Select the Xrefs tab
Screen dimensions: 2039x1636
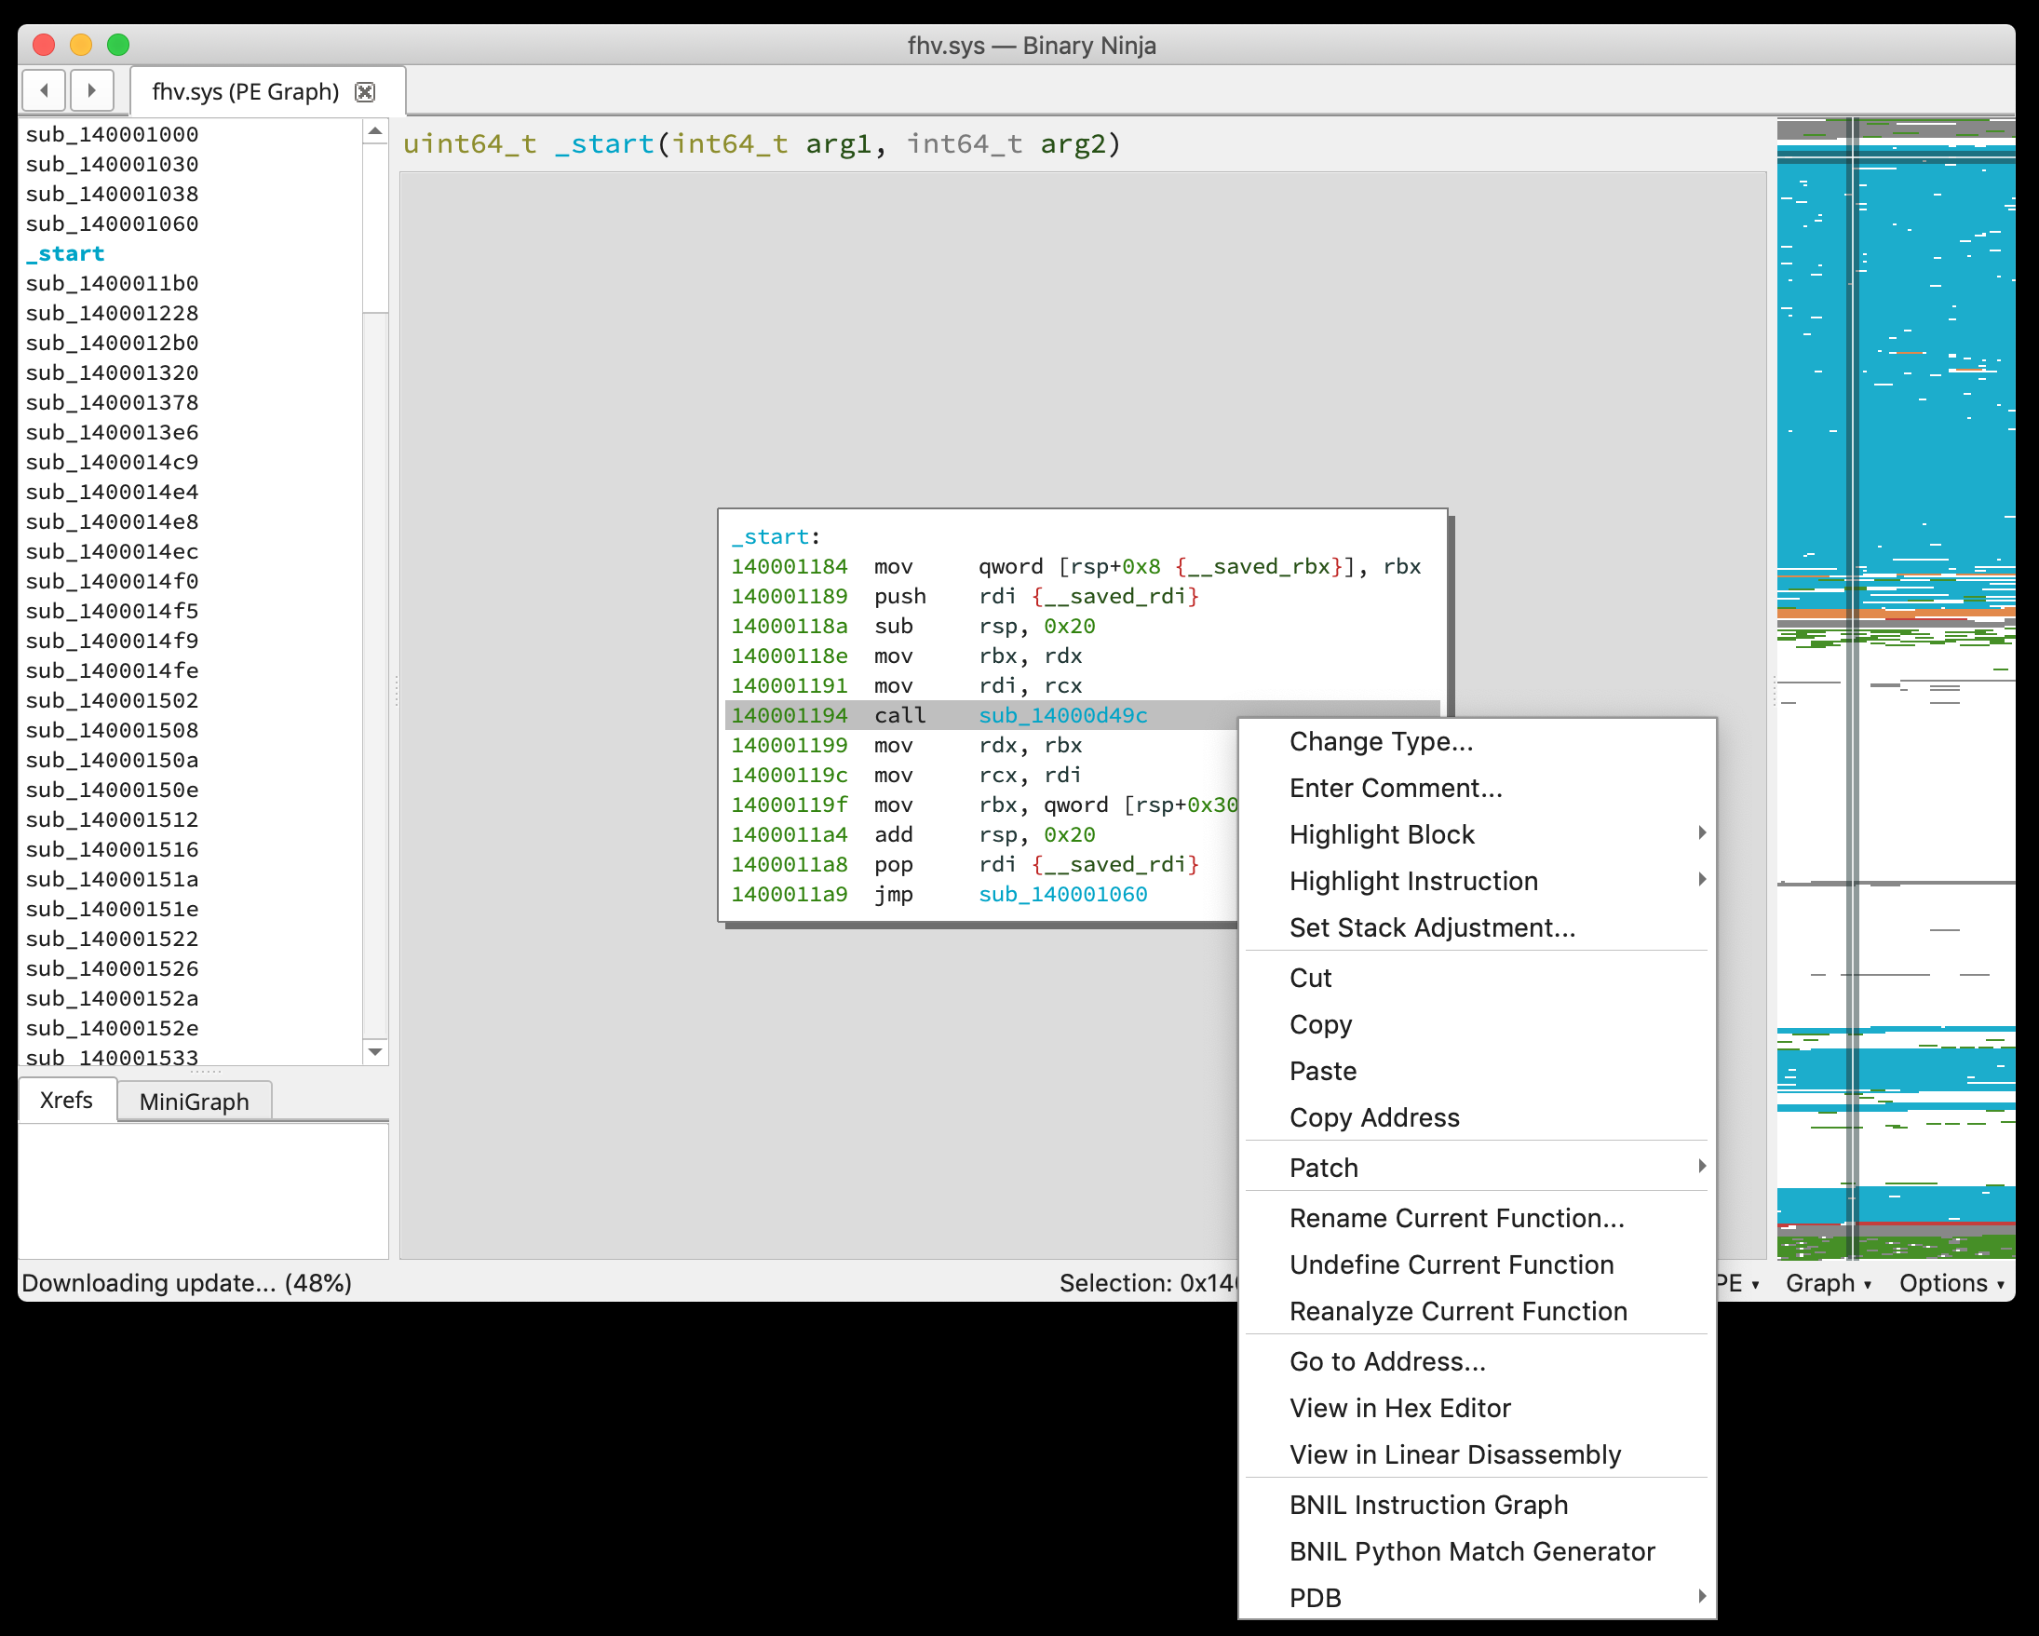[66, 1100]
